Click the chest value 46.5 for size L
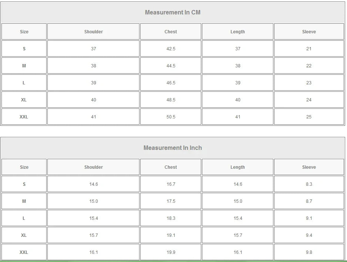This screenshot has height=262, width=347. click(x=171, y=83)
